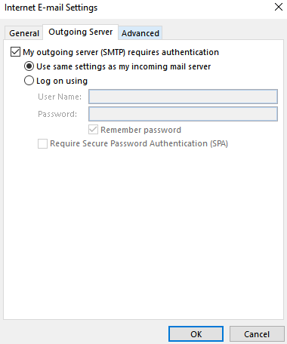This screenshot has height=344, width=287.
Task: Click 'My outgoing server (SMTP) requires authentication' label text
Action: 121,52
